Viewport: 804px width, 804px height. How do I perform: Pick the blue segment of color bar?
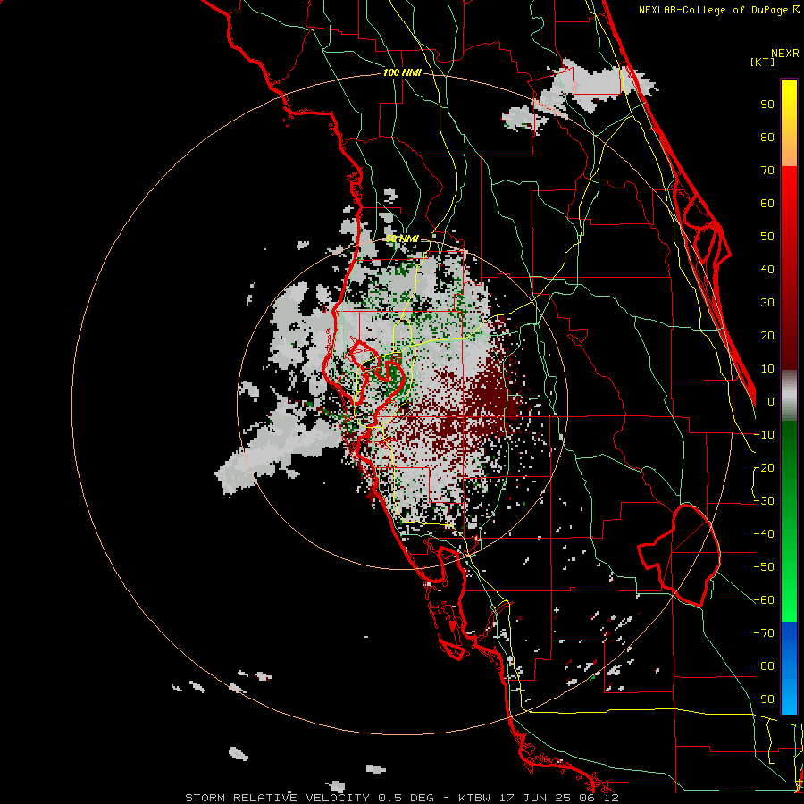[789, 668]
